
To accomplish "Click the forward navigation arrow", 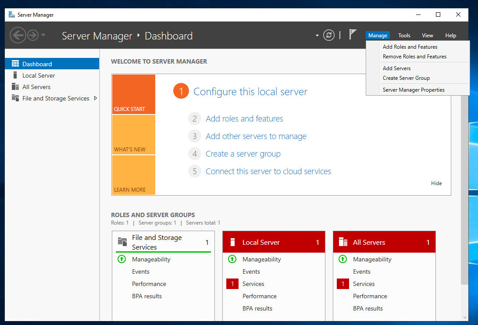I will [x=33, y=35].
